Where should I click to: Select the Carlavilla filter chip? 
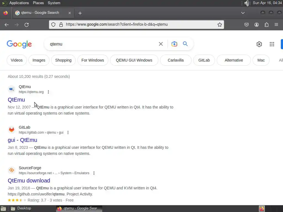[x=175, y=60]
